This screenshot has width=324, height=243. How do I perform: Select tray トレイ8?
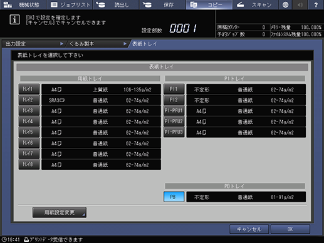point(29,165)
